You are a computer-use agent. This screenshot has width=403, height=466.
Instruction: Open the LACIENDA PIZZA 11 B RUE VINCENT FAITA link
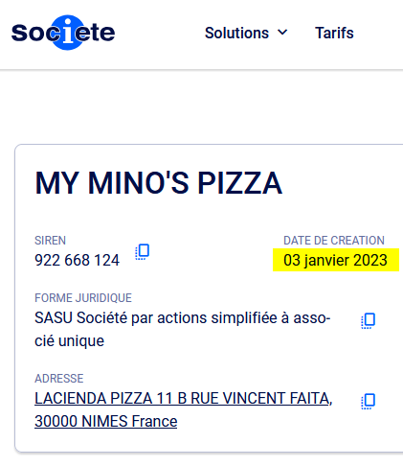coord(184,398)
